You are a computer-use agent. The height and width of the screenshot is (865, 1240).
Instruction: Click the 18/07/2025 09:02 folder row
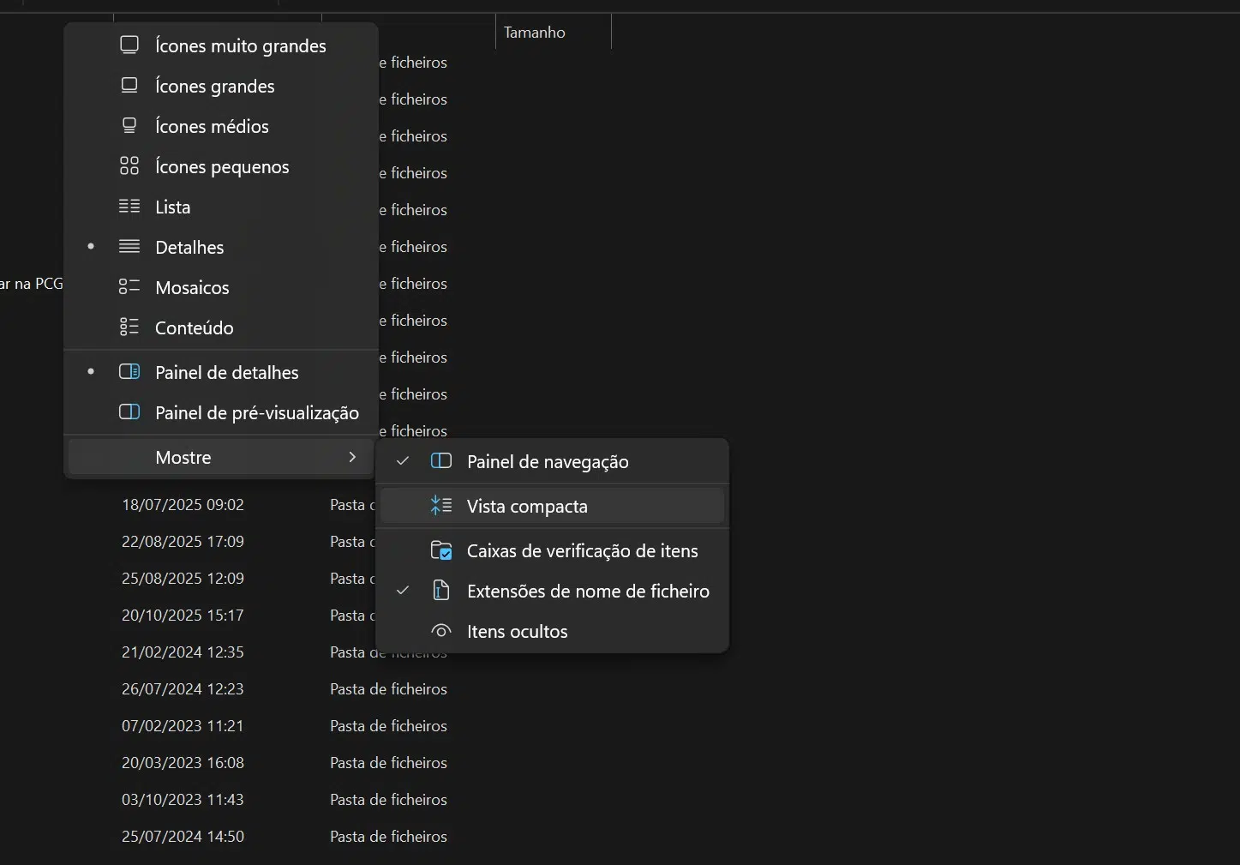tap(183, 504)
